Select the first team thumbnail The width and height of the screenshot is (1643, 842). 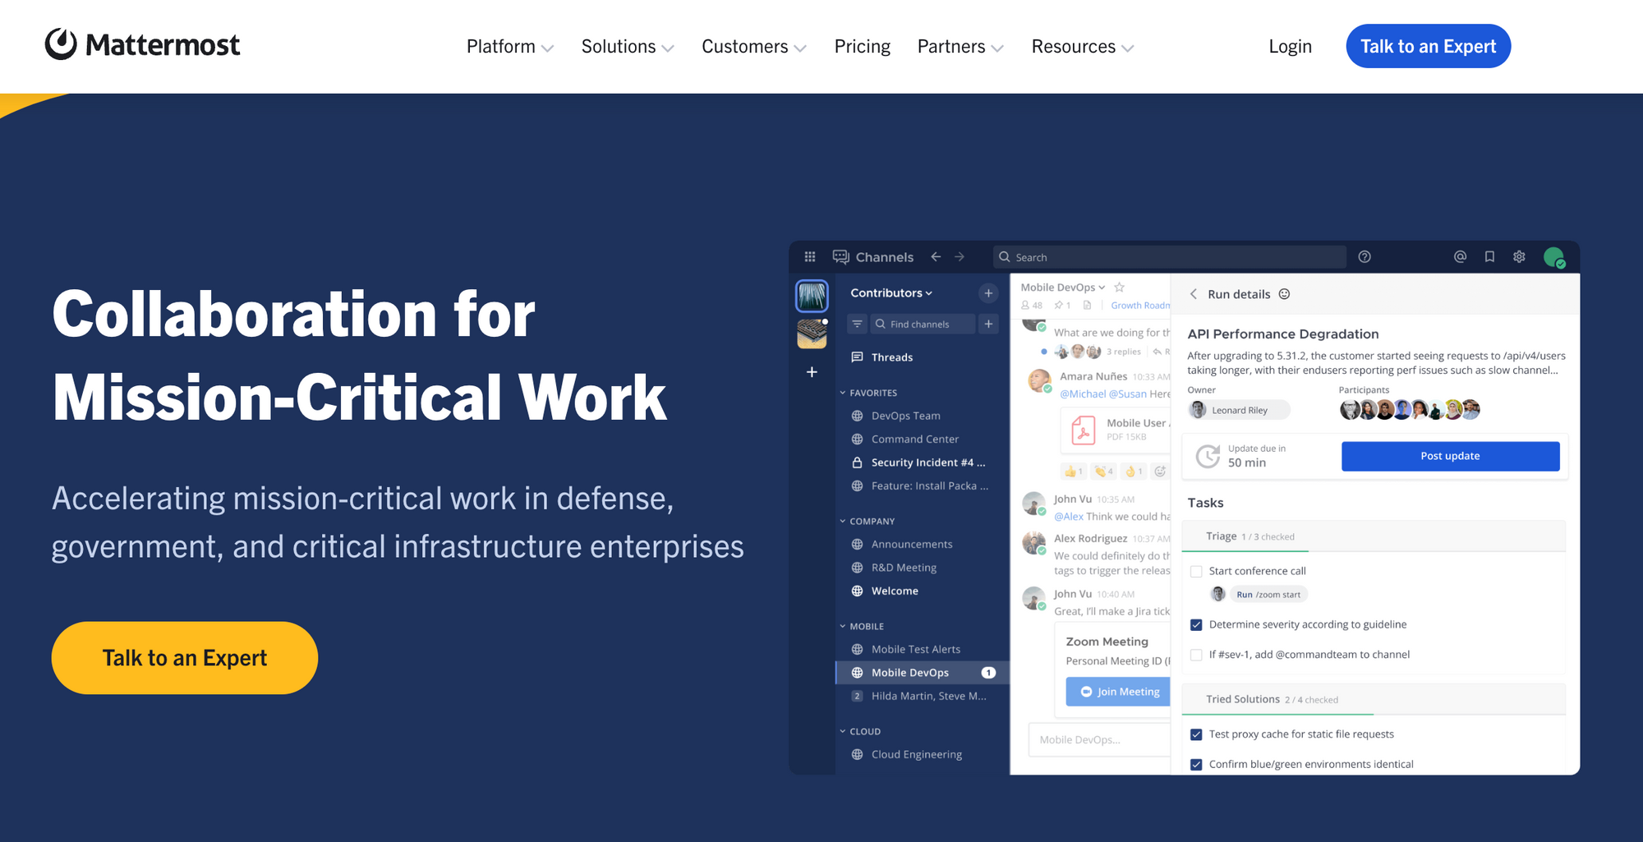coord(812,296)
